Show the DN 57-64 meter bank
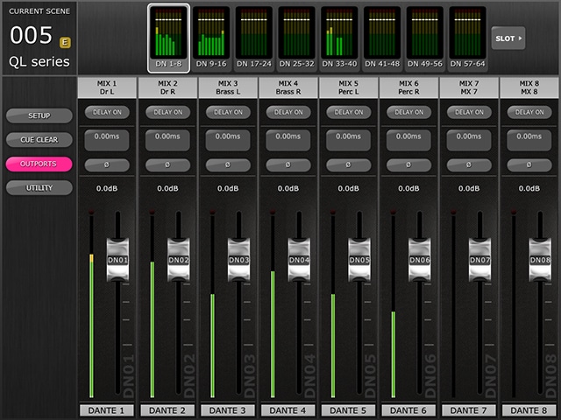The image size is (561, 420). tap(467, 37)
